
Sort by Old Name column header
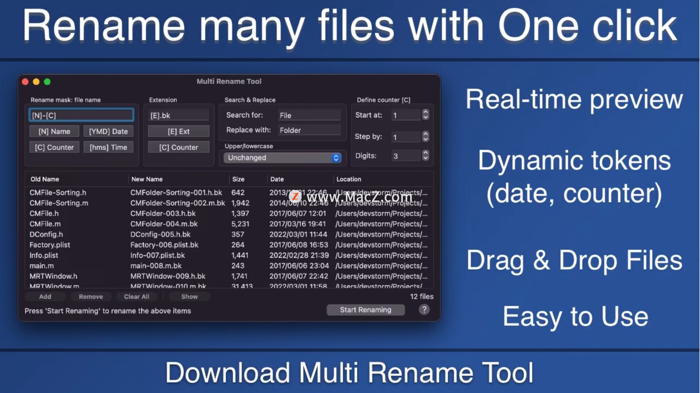(x=77, y=179)
